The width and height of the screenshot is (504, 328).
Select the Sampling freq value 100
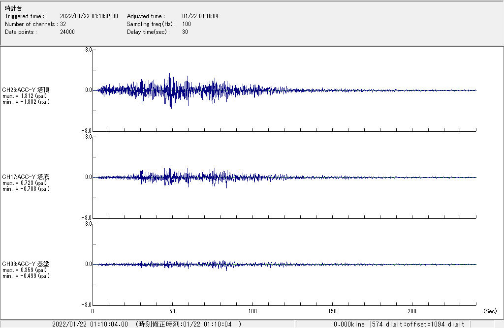coord(187,24)
